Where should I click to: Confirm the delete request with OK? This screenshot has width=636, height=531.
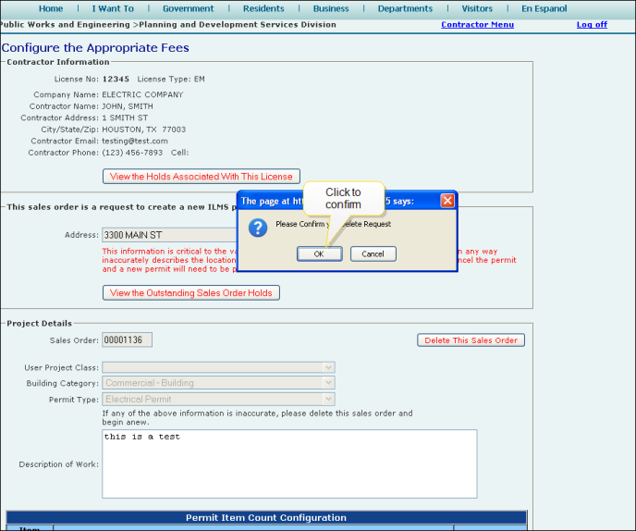pos(319,254)
